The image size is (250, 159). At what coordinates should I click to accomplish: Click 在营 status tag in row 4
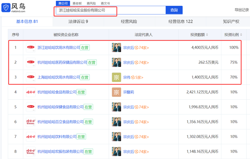coord(81,92)
